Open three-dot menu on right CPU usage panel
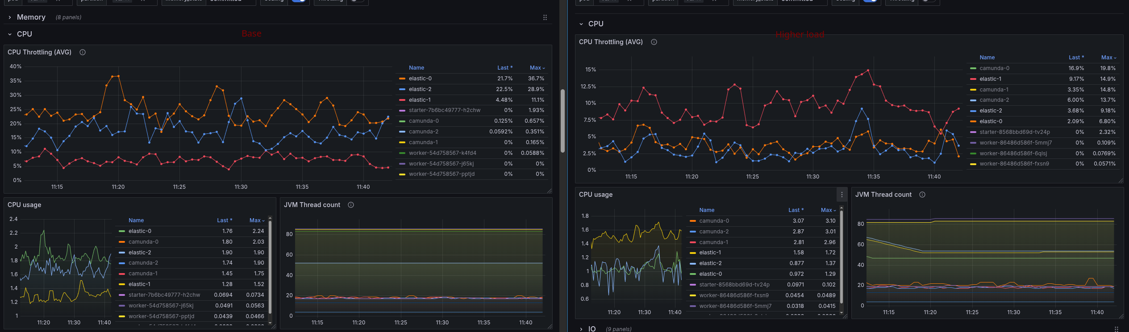 tap(842, 195)
